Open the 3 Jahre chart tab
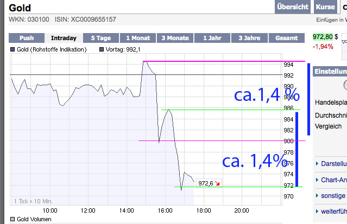 point(249,38)
